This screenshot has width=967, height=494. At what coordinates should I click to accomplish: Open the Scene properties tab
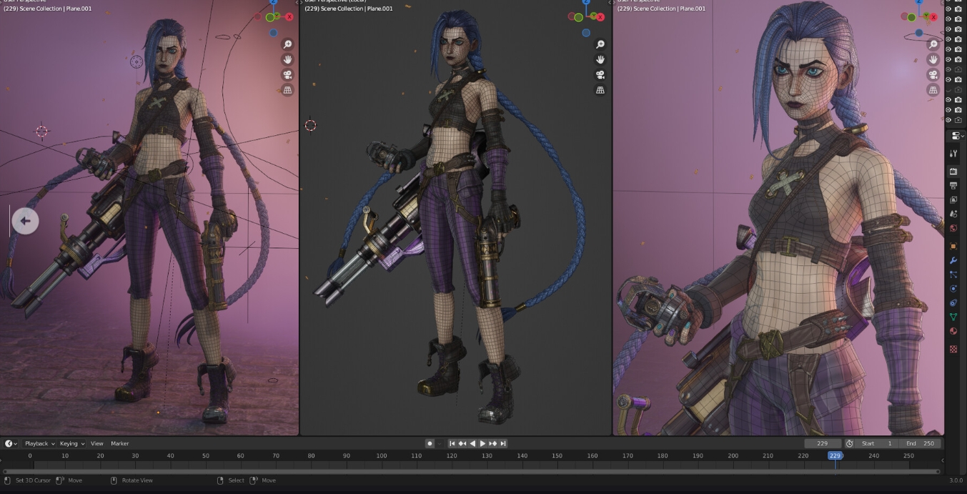click(x=953, y=214)
